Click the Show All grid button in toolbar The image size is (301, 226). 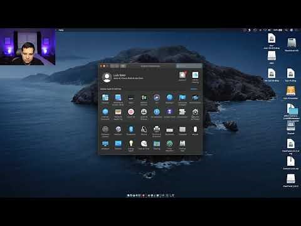123,66
